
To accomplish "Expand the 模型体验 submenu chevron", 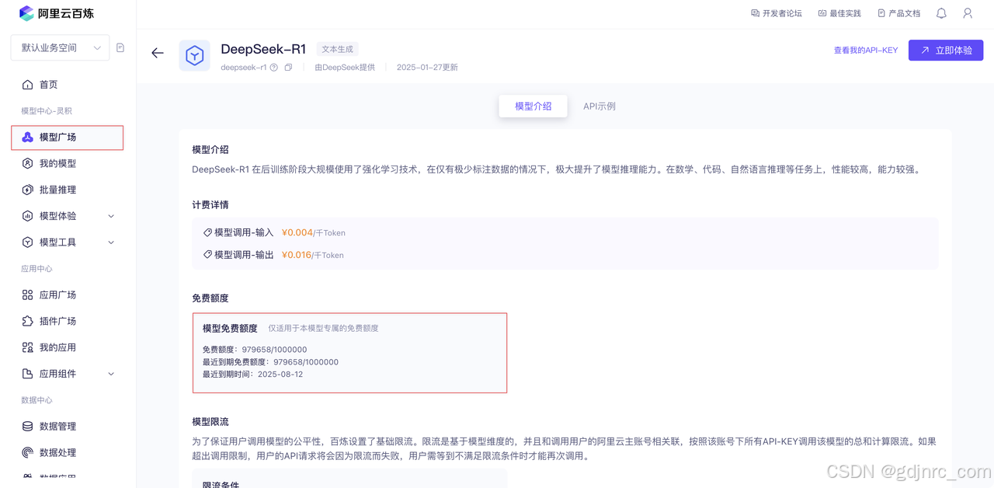I will [x=111, y=216].
